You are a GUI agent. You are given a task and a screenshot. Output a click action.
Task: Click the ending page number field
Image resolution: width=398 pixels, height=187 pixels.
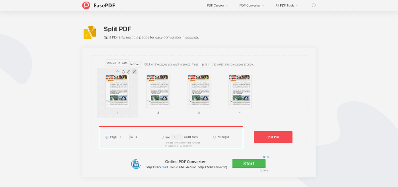click(x=140, y=137)
